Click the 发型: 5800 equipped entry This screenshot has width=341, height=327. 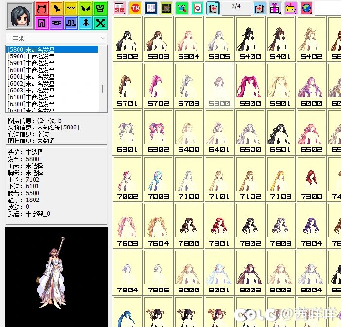point(24,159)
